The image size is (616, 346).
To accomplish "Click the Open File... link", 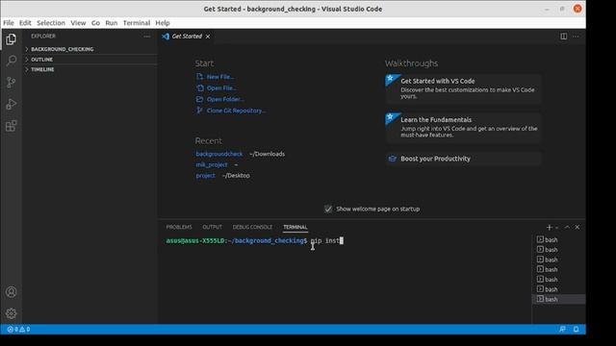I will point(221,88).
